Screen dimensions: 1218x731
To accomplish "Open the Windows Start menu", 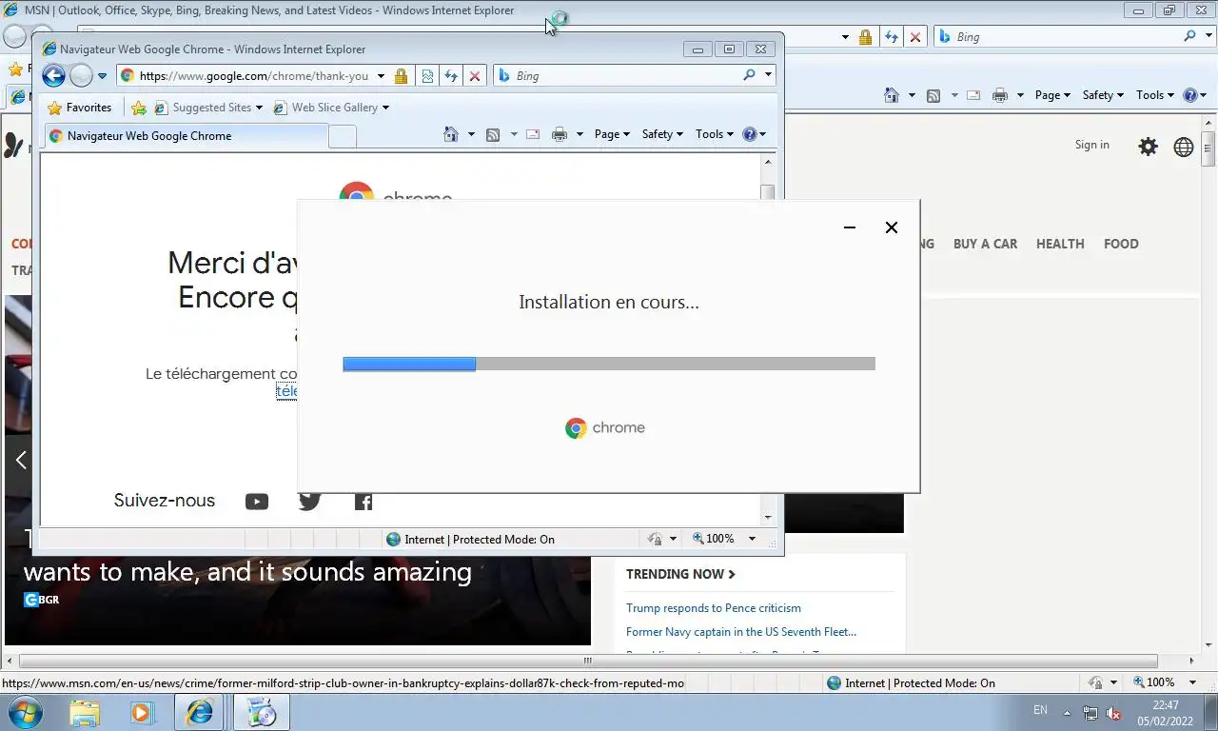I will click(26, 712).
